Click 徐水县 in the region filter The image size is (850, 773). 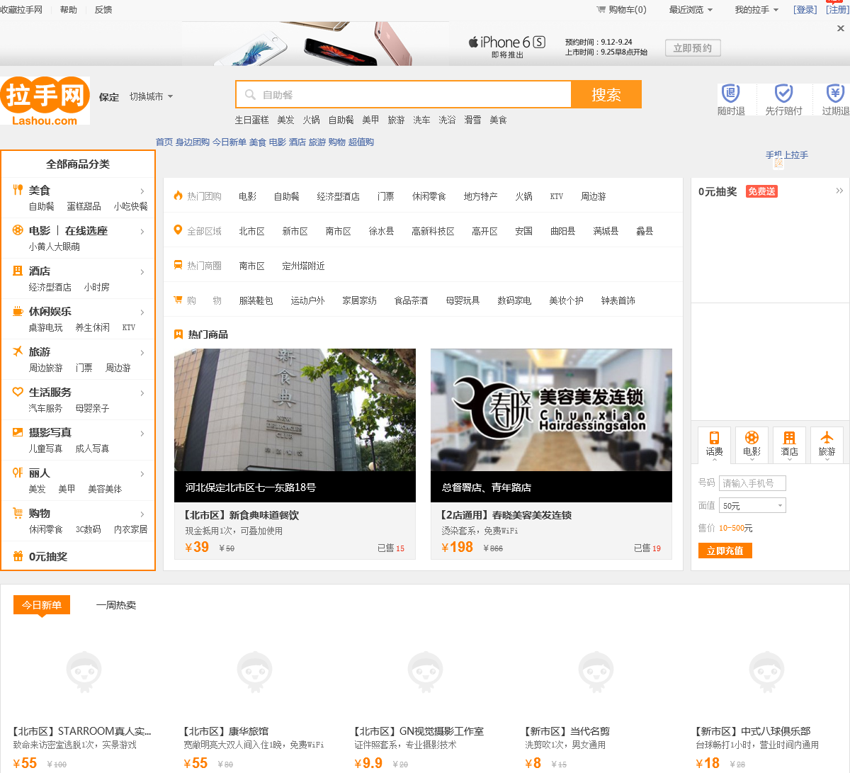381,231
